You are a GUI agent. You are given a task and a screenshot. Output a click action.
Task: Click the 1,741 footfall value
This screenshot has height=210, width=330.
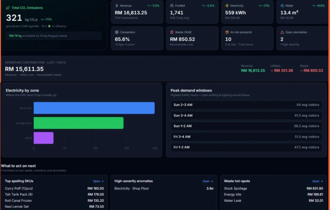pyautogui.click(x=176, y=13)
